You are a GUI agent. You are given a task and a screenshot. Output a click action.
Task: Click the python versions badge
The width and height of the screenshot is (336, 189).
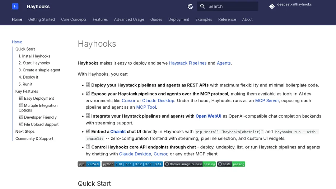click(132, 164)
